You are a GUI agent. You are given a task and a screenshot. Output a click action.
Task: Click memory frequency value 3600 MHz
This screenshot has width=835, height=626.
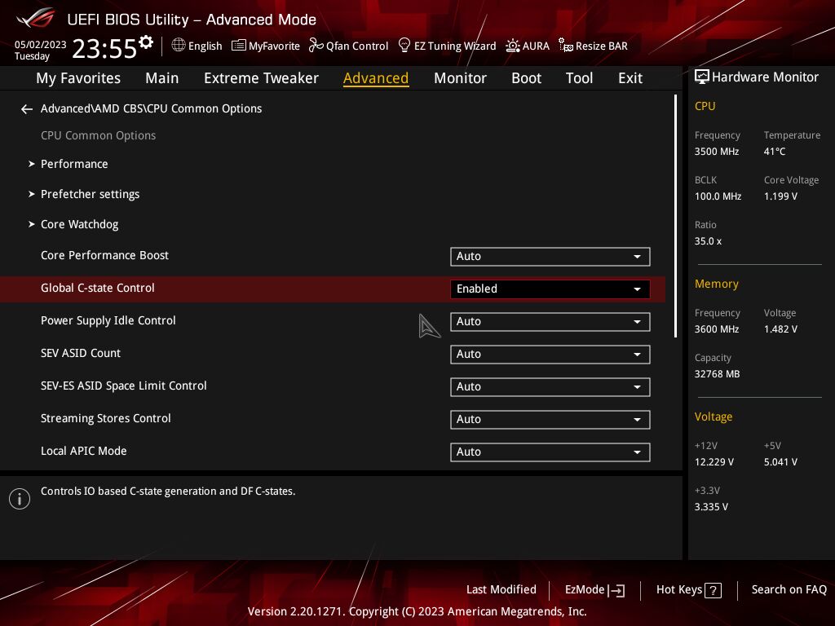click(717, 329)
